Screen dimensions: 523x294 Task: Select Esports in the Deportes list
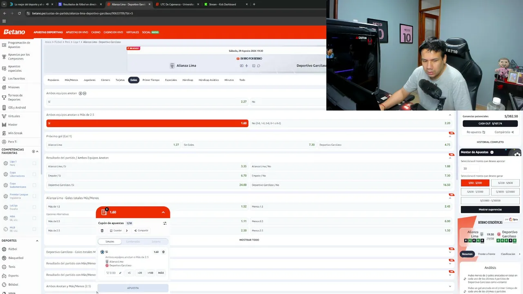coord(13,276)
